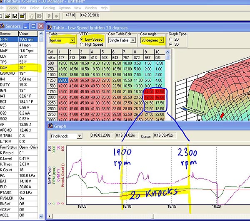Click the Value column header
This screenshot has height=221, width=250.
tap(28, 34)
